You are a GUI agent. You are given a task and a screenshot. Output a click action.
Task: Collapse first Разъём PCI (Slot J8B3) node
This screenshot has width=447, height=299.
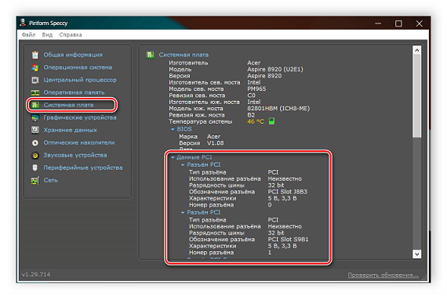click(183, 164)
